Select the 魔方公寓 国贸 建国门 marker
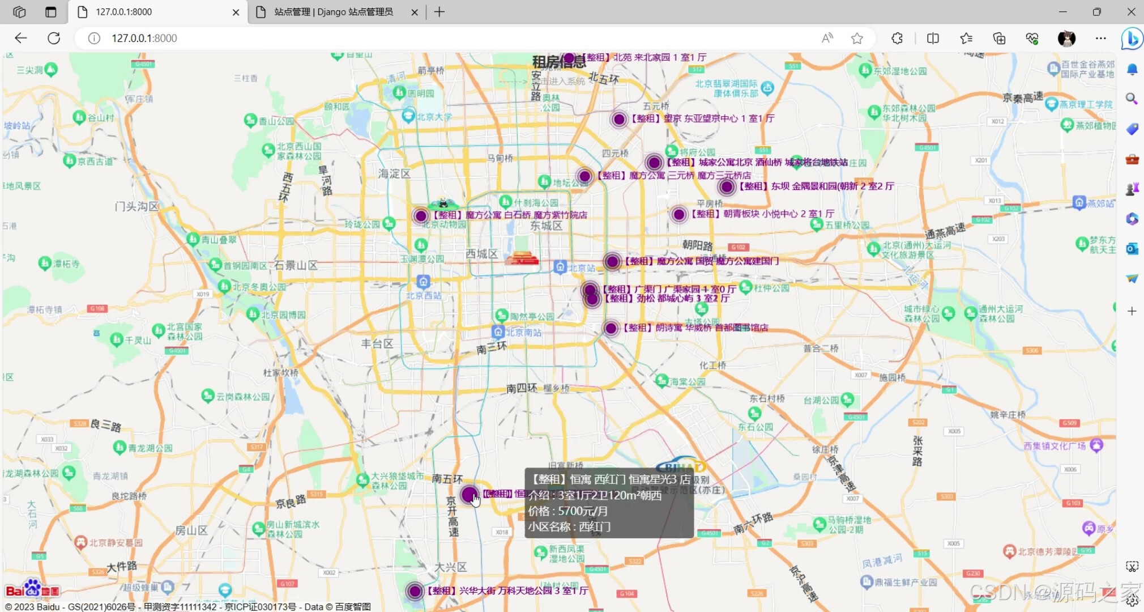 [612, 261]
